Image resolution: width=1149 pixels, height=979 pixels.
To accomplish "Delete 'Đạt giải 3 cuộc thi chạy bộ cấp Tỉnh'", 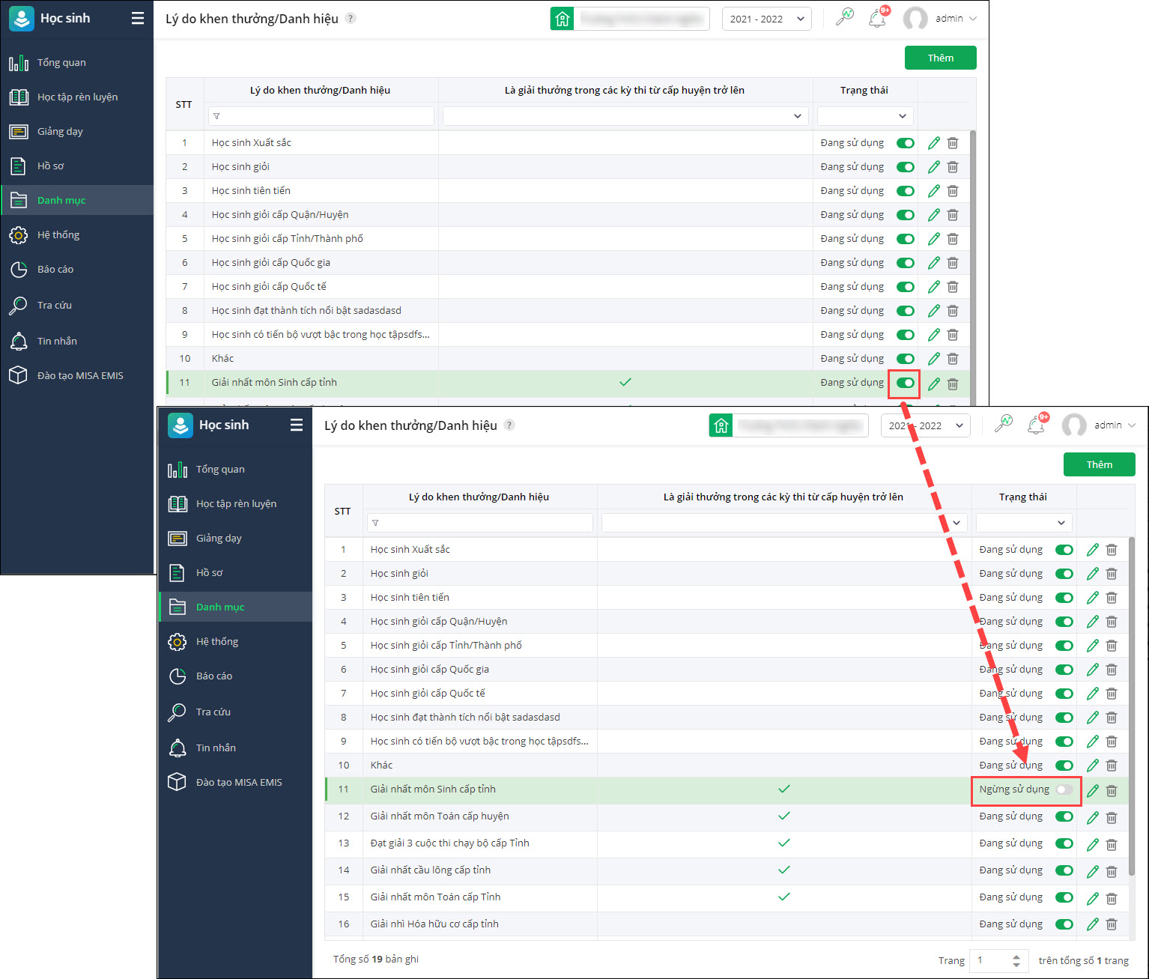I will tap(1112, 843).
